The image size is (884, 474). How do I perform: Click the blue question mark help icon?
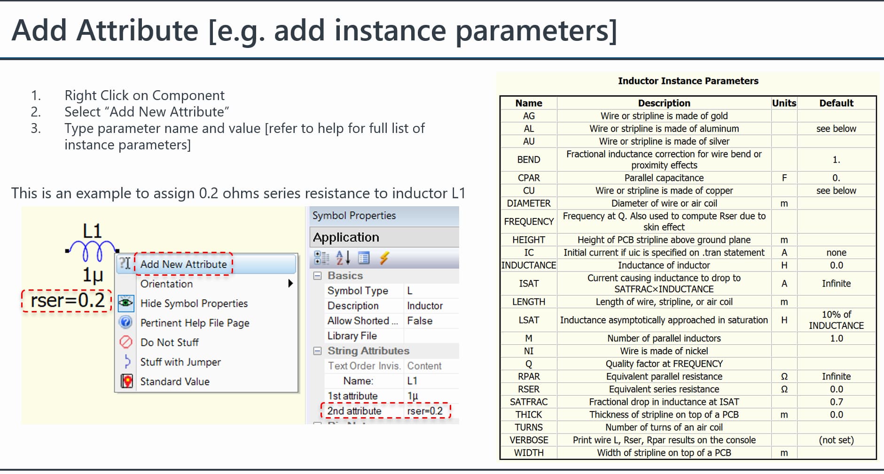(x=125, y=323)
